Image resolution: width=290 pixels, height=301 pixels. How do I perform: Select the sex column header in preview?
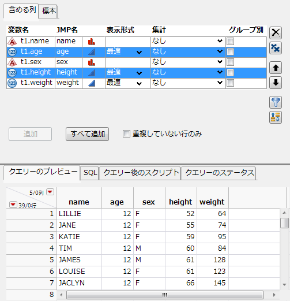[x=149, y=198]
